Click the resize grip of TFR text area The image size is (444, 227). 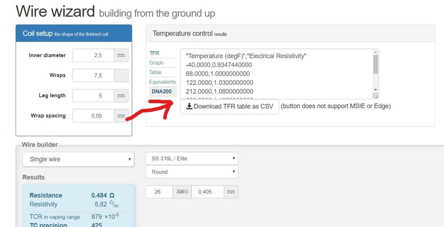pyautogui.click(x=376, y=96)
